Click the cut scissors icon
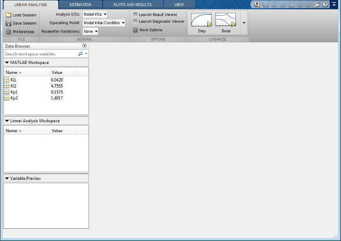Viewport: 341px width, 241px height. 274,4
